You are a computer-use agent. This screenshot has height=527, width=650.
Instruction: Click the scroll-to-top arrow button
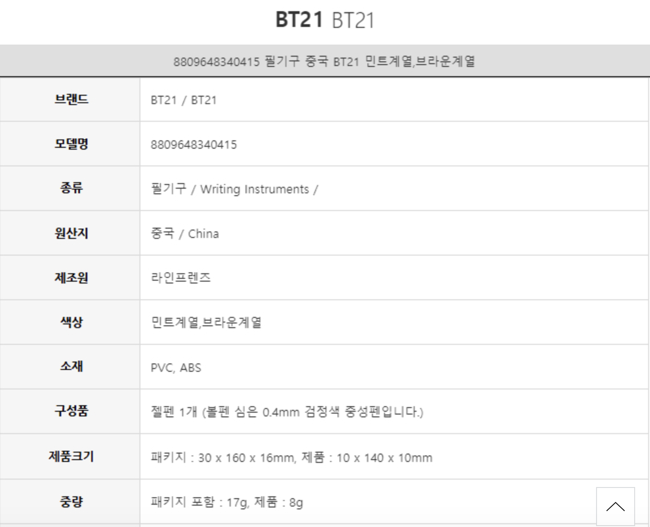click(615, 506)
